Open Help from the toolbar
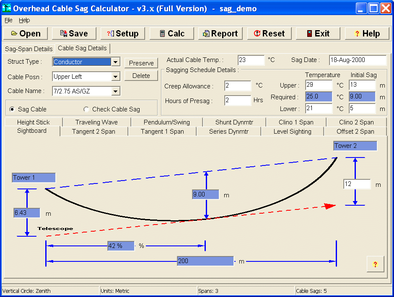This screenshot has width=394, height=297. pyautogui.click(x=366, y=34)
